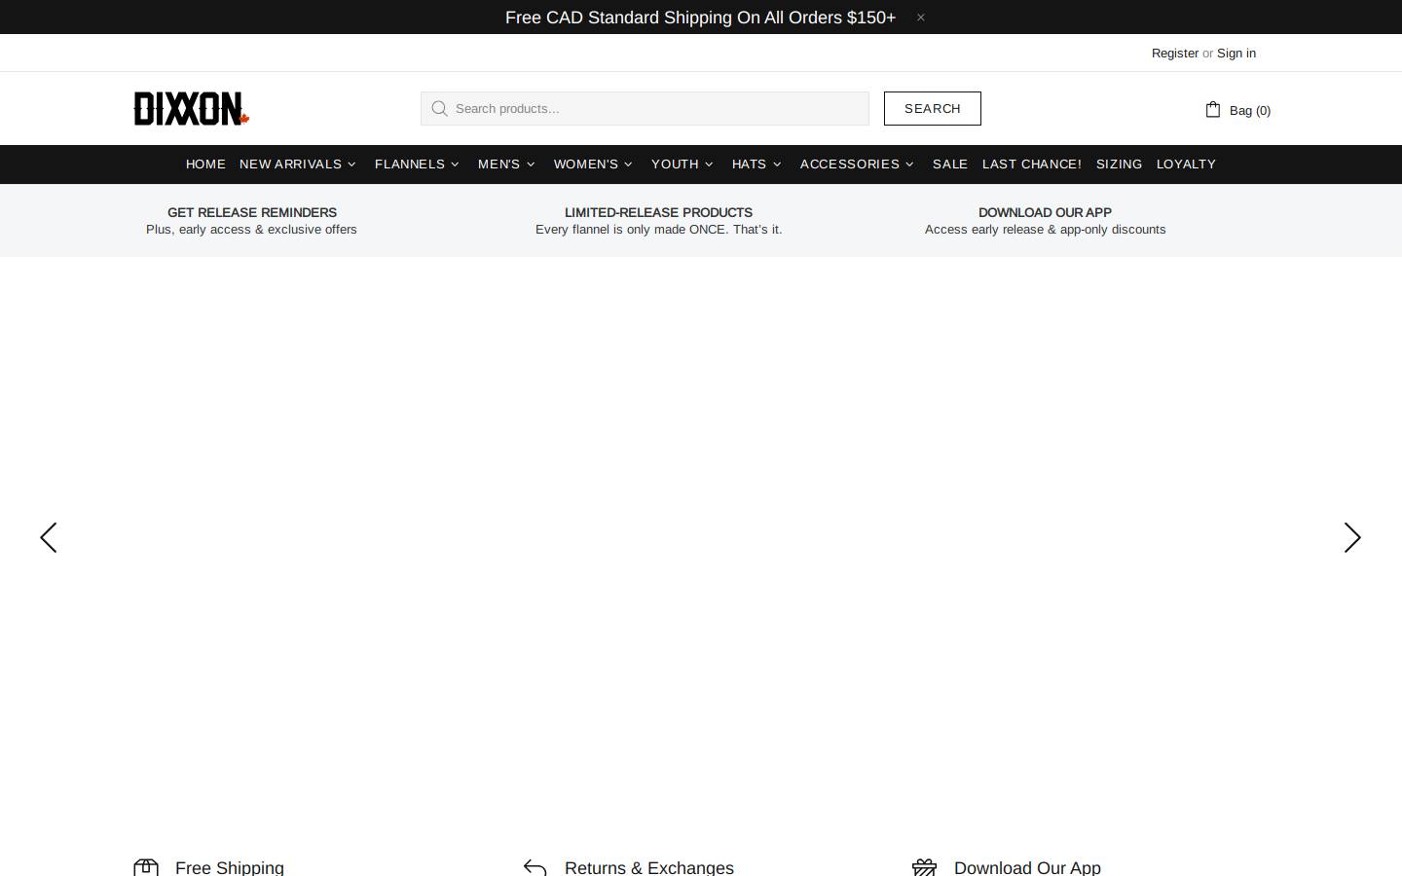Open the SIZING menu item
This screenshot has height=876, width=1402.
pyautogui.click(x=1119, y=164)
